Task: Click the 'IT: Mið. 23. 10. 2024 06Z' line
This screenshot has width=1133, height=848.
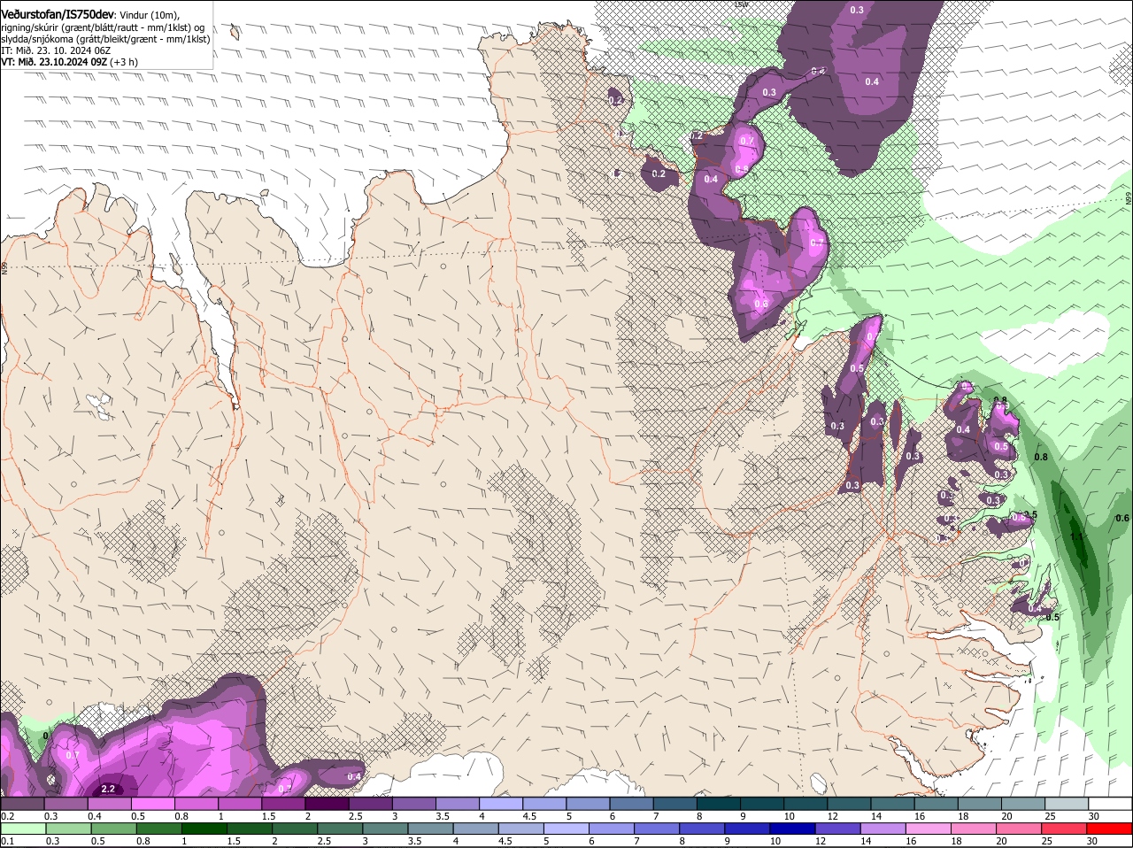Action: [56, 50]
